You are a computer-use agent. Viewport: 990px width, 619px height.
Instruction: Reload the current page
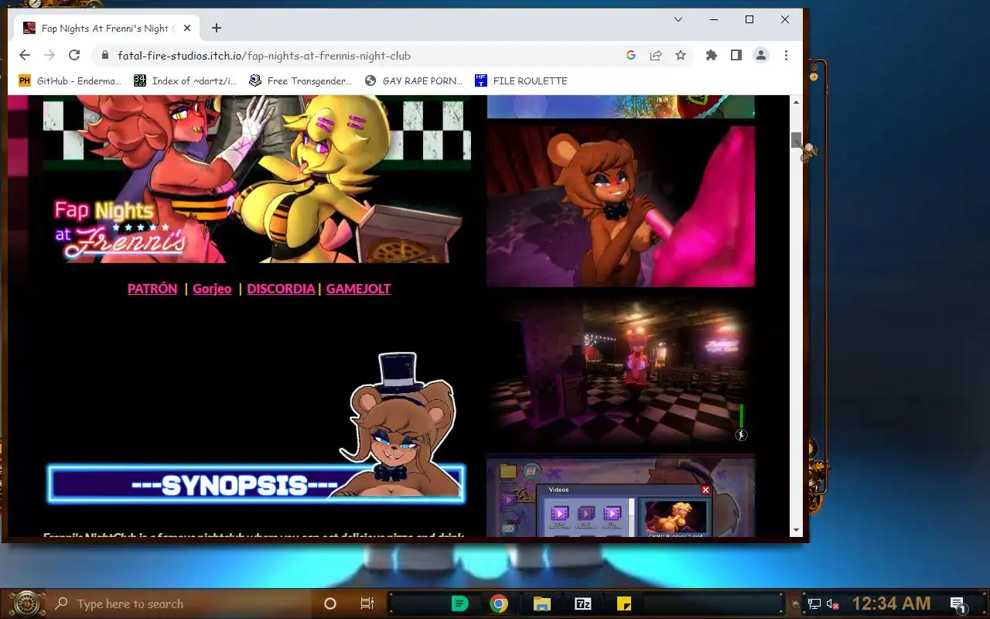coord(74,55)
